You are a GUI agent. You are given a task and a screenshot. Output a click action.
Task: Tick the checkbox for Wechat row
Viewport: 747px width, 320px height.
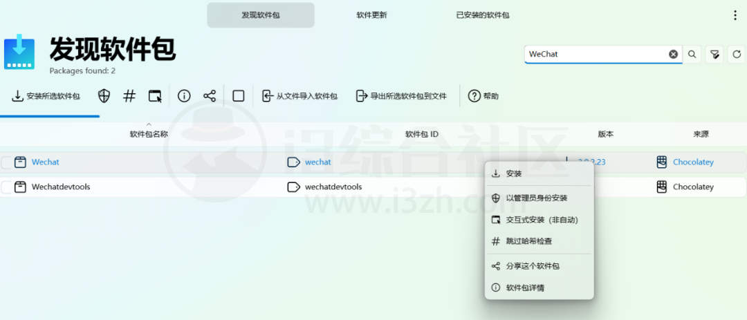(6, 162)
